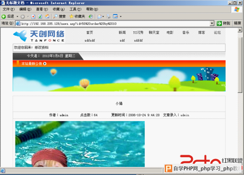The width and height of the screenshot is (244, 175).
Task: Refresh the page with the green arrows icon
Action: (40, 16)
